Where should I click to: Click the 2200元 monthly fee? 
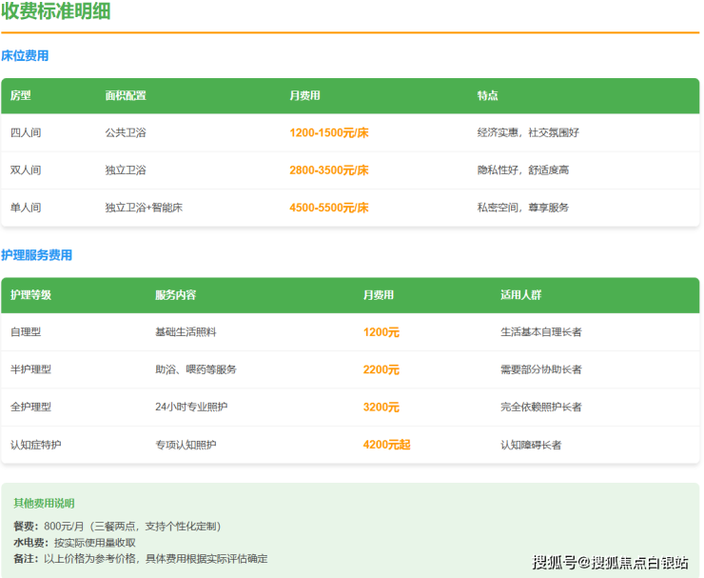[381, 369]
